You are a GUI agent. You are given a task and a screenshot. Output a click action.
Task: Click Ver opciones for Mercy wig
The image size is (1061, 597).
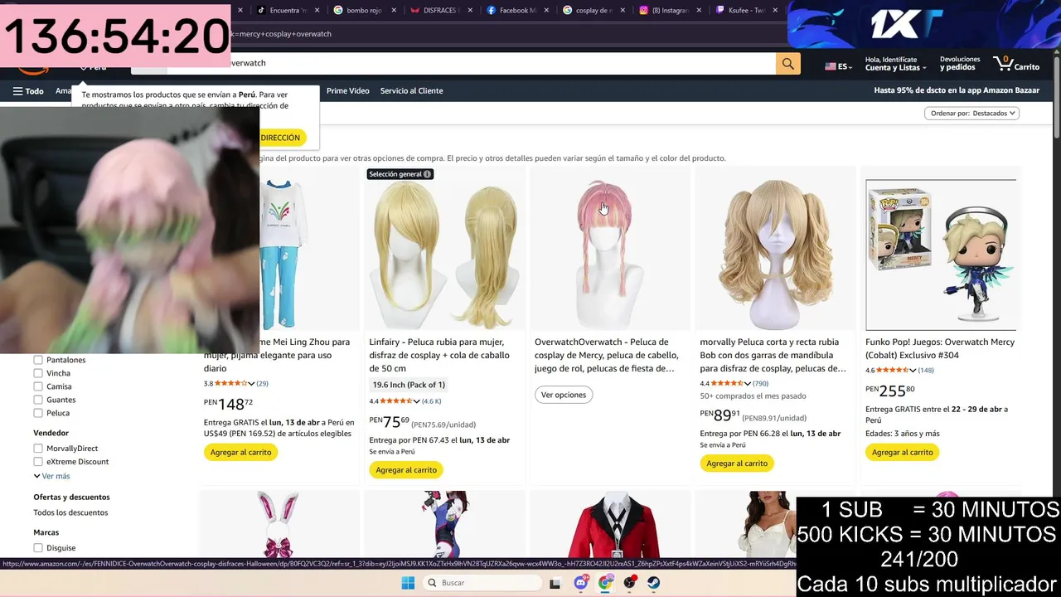click(x=564, y=395)
